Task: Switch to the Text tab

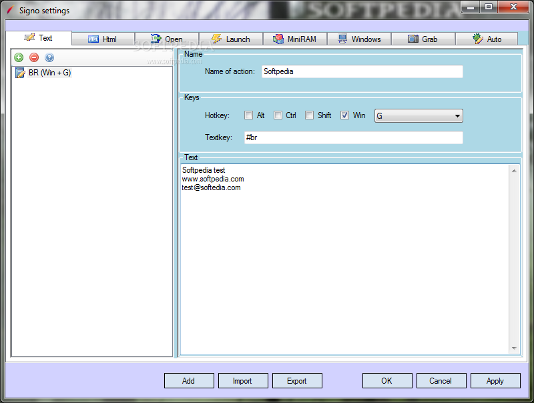Action: pyautogui.click(x=39, y=38)
